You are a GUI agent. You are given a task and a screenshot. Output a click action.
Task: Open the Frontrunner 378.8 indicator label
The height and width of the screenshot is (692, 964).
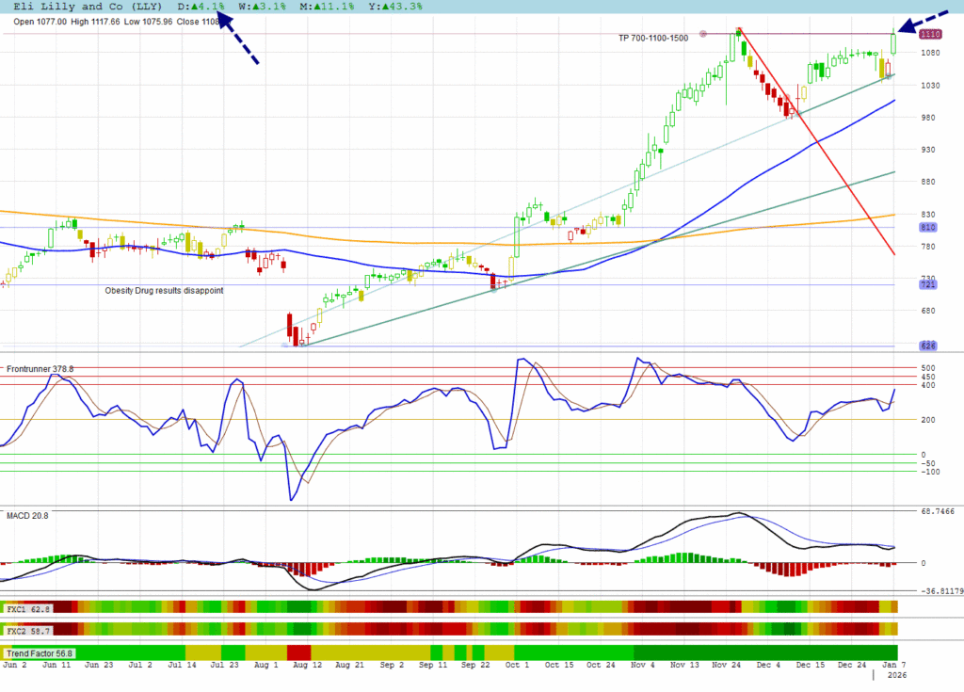pyautogui.click(x=40, y=368)
